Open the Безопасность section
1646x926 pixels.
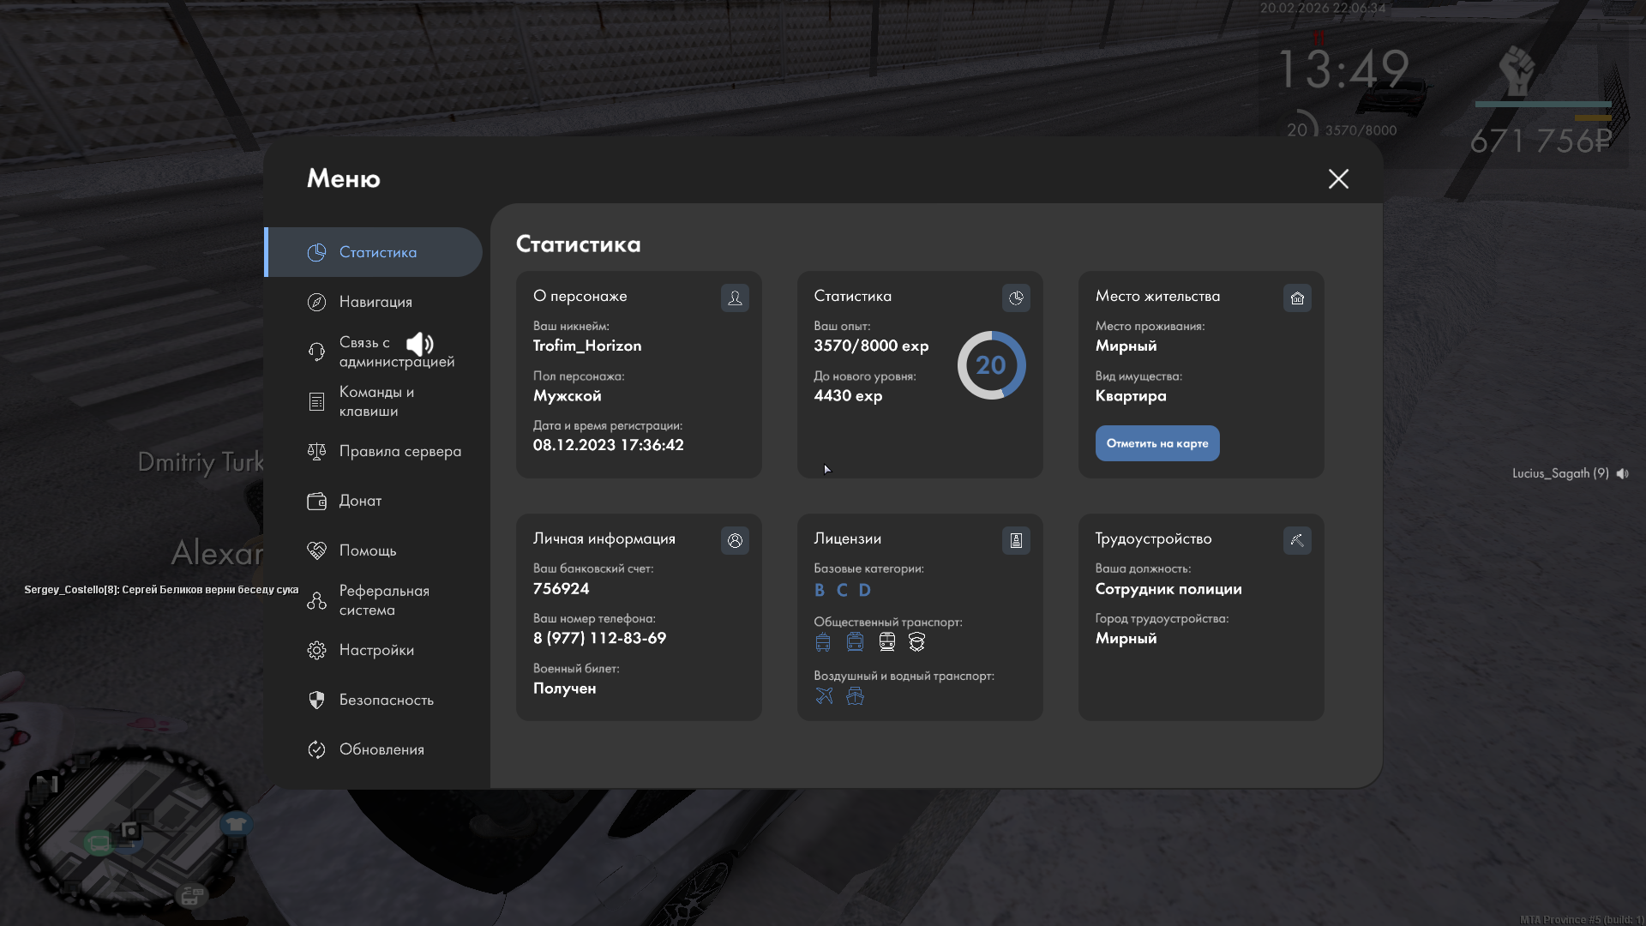pos(386,700)
